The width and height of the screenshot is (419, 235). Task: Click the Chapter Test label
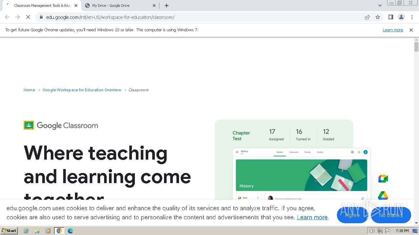point(241,136)
